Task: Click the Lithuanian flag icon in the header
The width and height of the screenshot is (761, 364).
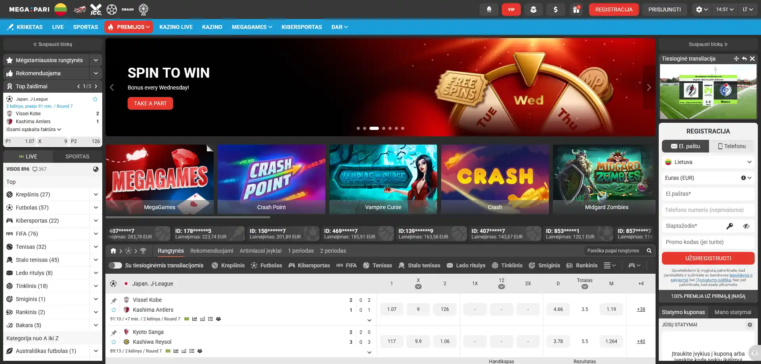Action: point(61,10)
